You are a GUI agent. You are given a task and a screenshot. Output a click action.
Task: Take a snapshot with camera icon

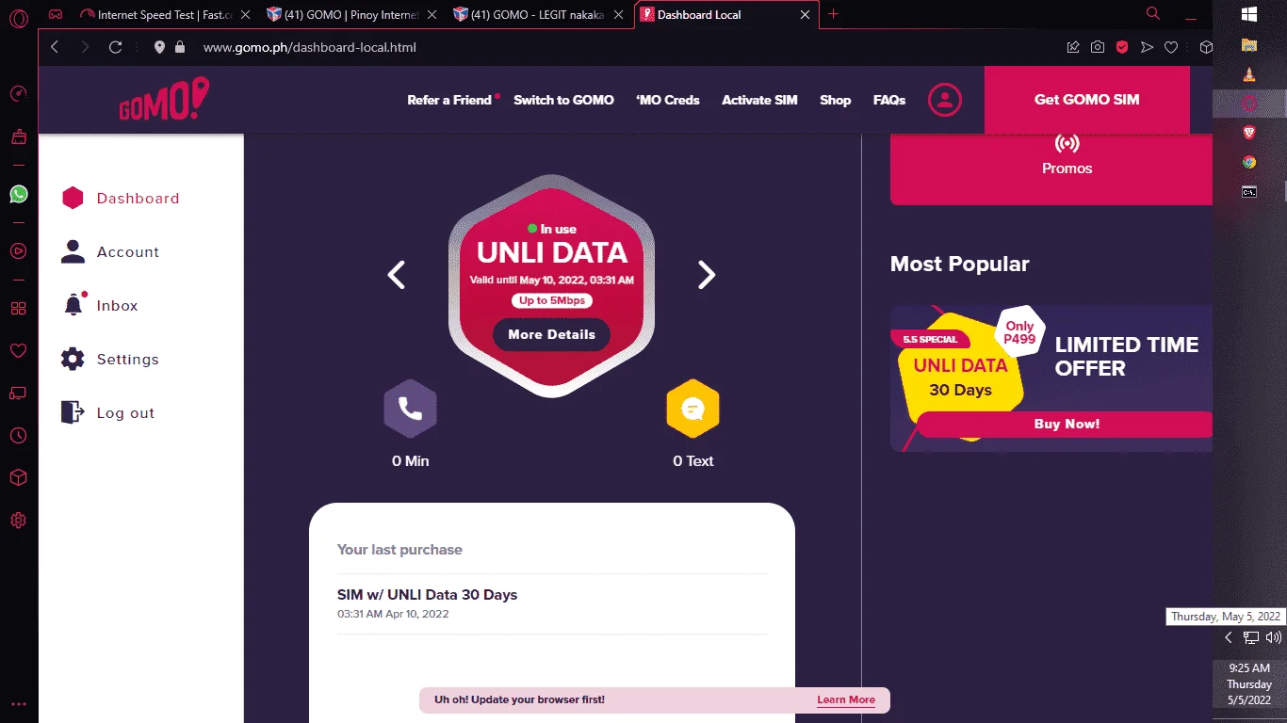(x=1098, y=47)
